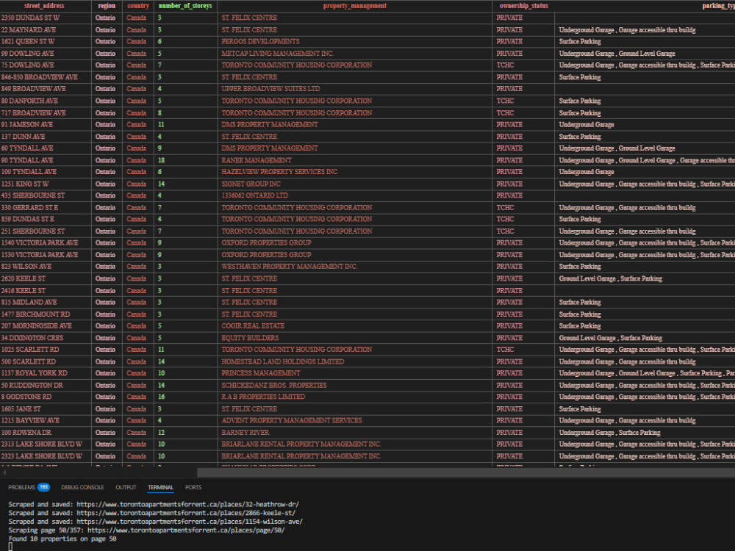The image size is (735, 551).
Task: Select the cell 'SCHICKEDANZ BROS. PROPERTIES'
Action: click(355, 385)
